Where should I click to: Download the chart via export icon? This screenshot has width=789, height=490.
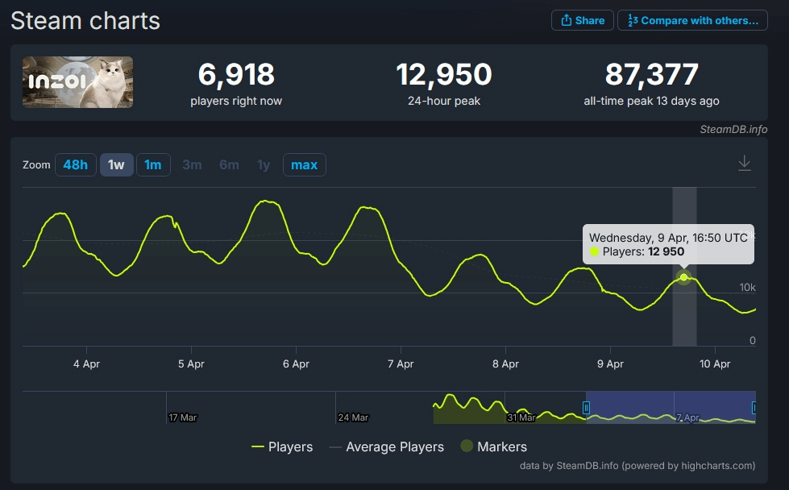(745, 164)
